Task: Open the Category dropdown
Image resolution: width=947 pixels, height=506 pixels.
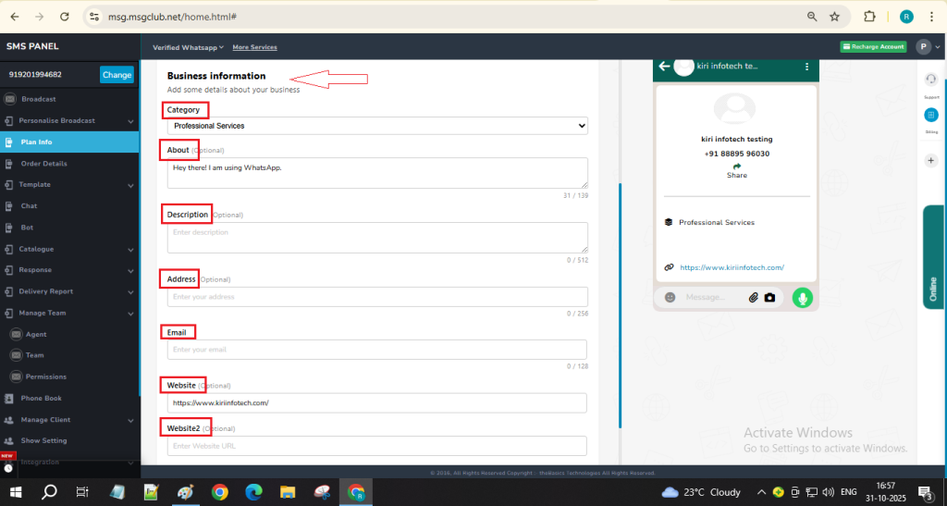Action: pyautogui.click(x=377, y=125)
